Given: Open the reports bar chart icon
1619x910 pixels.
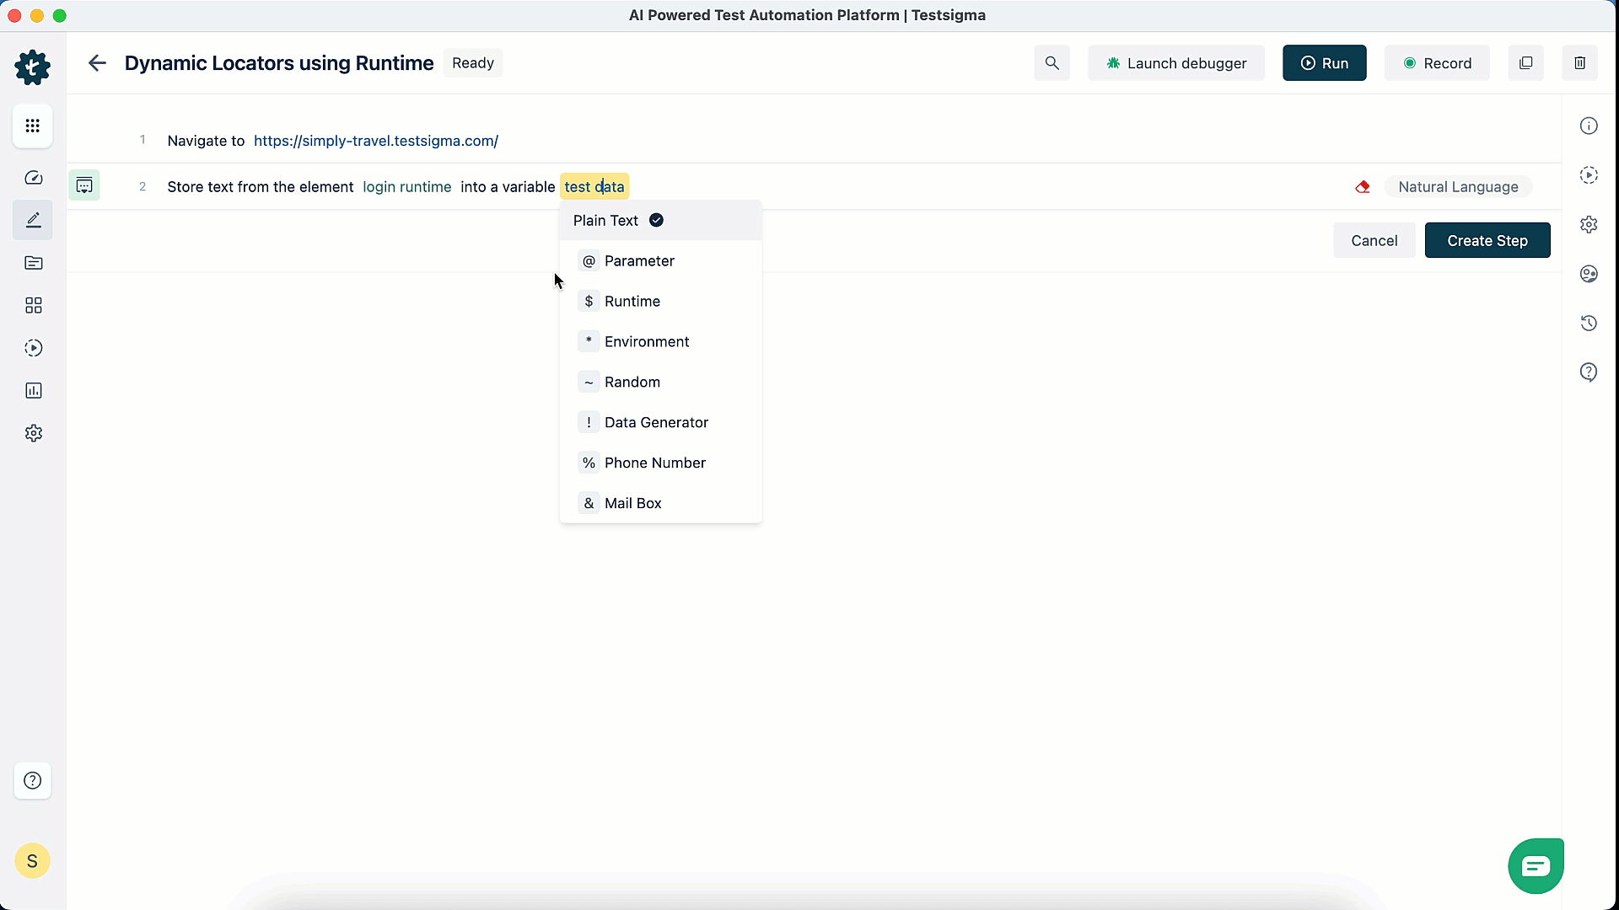Looking at the screenshot, I should 33,390.
